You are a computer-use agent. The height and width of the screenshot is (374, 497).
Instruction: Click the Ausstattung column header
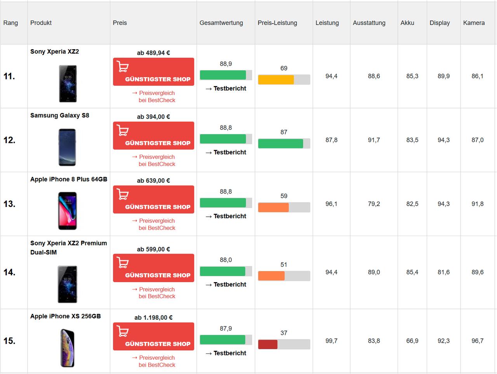pos(369,23)
